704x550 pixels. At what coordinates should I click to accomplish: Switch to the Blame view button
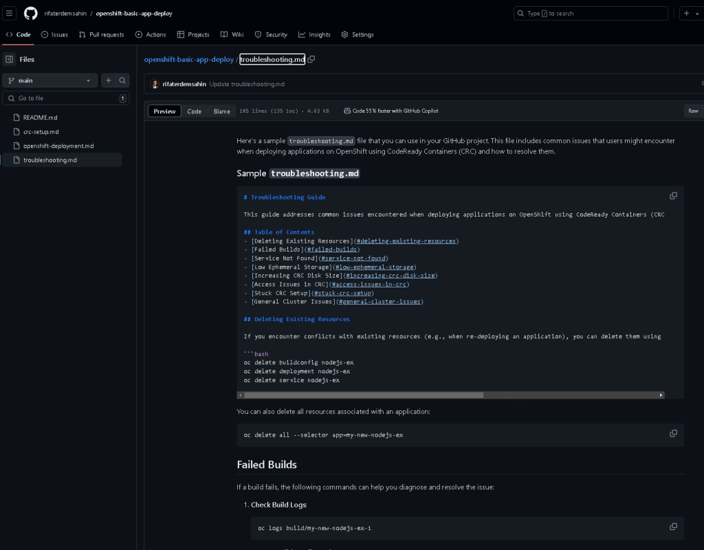click(x=222, y=111)
